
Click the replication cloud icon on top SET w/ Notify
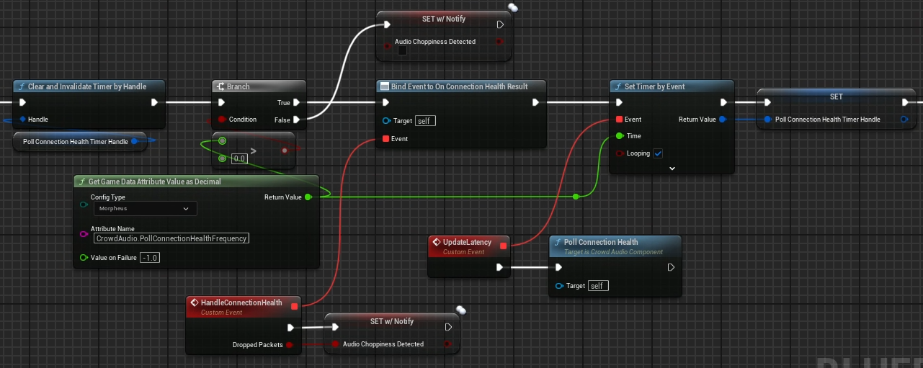click(512, 8)
